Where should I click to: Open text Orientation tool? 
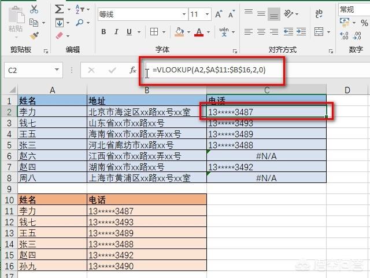coord(288,14)
